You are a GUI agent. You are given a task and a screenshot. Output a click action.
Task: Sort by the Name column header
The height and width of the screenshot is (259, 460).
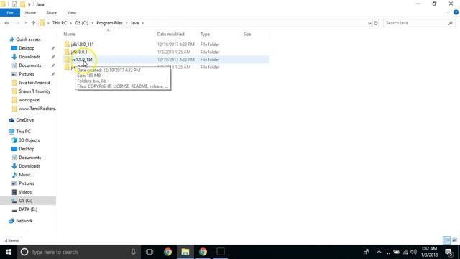pyautogui.click(x=70, y=34)
